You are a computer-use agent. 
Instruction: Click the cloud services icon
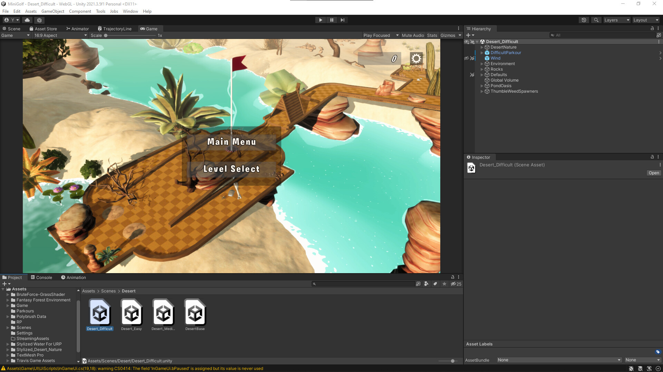27,20
